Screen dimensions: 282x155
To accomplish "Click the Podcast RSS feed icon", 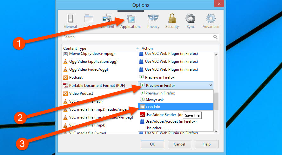I will coord(65,77).
